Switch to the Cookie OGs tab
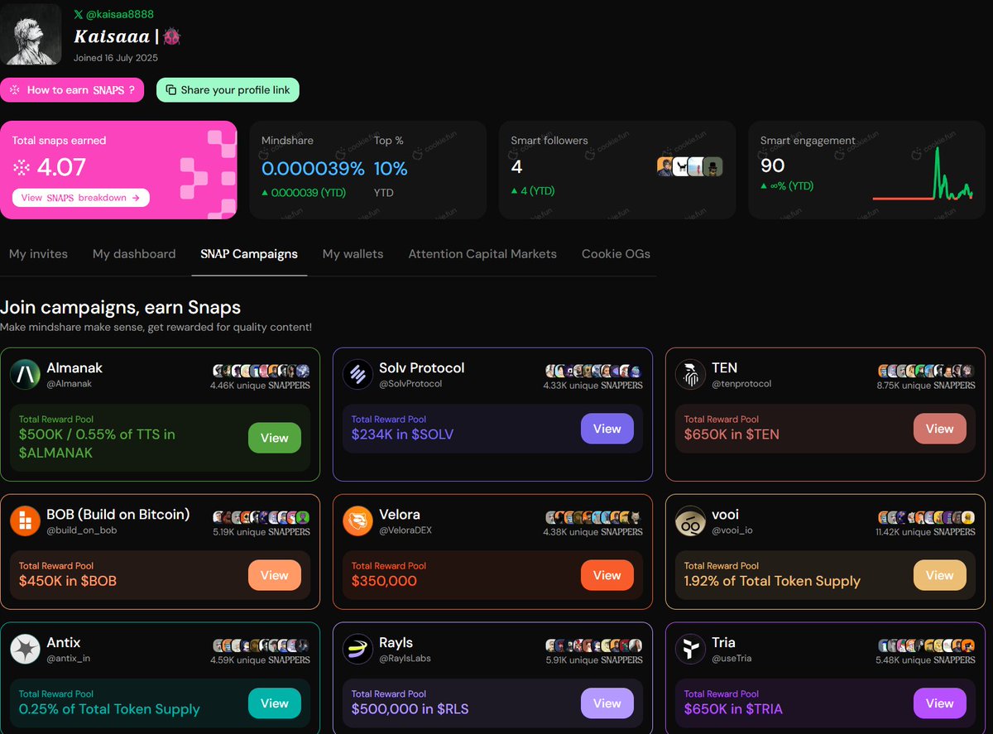Screen dimensions: 993x734 pos(616,254)
